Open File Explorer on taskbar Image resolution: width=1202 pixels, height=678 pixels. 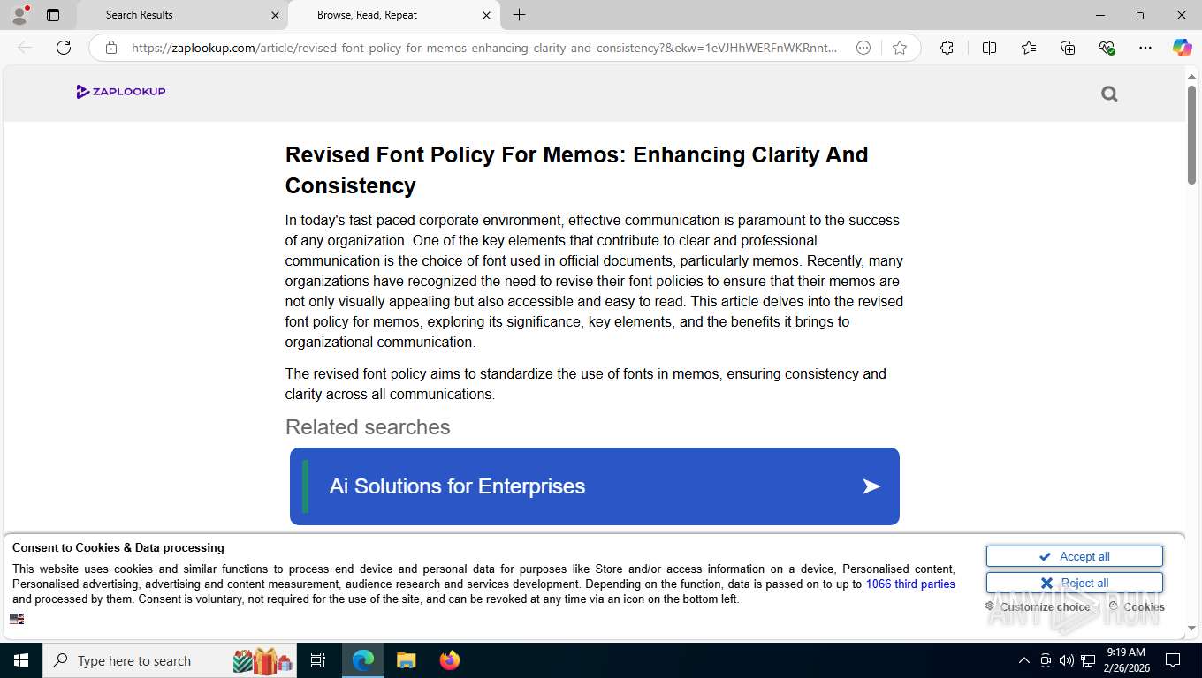(406, 660)
